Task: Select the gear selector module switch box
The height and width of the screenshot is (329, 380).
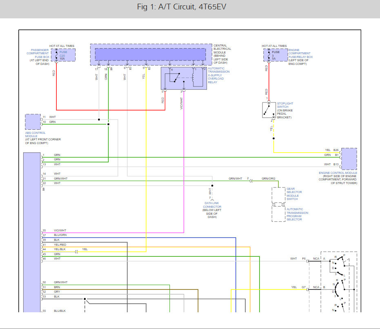Action: (x=278, y=195)
